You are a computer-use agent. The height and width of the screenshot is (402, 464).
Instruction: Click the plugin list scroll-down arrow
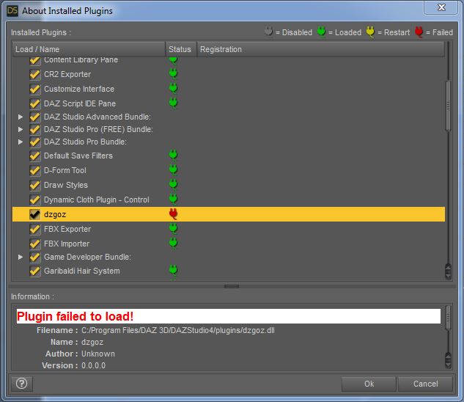(x=448, y=276)
